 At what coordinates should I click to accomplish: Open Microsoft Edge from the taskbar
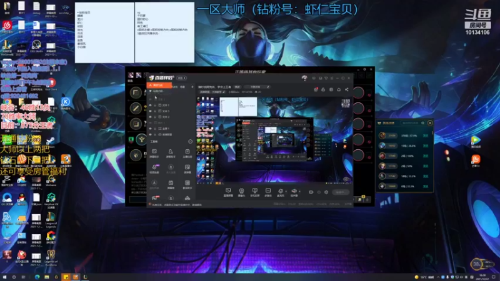coord(37,277)
